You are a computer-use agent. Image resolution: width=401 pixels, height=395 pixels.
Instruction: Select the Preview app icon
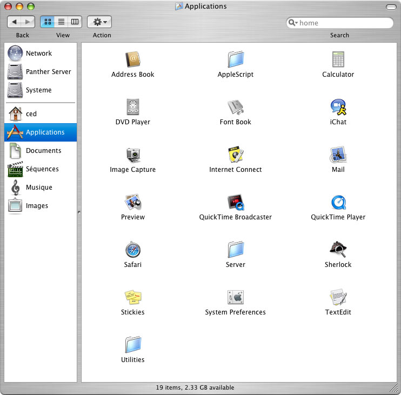(133, 202)
